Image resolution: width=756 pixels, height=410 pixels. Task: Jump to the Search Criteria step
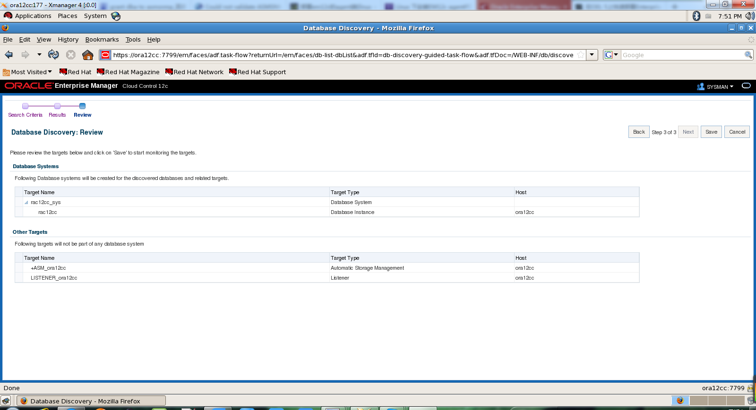pos(25,115)
